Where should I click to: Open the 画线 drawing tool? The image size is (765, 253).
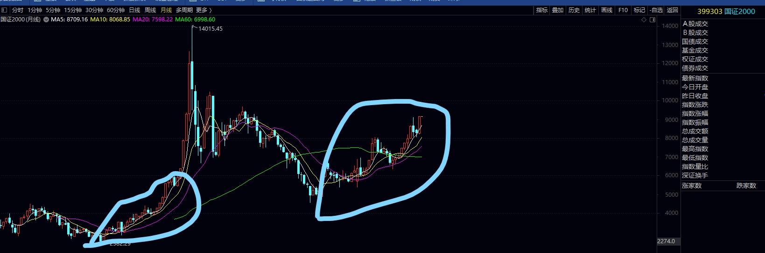607,10
